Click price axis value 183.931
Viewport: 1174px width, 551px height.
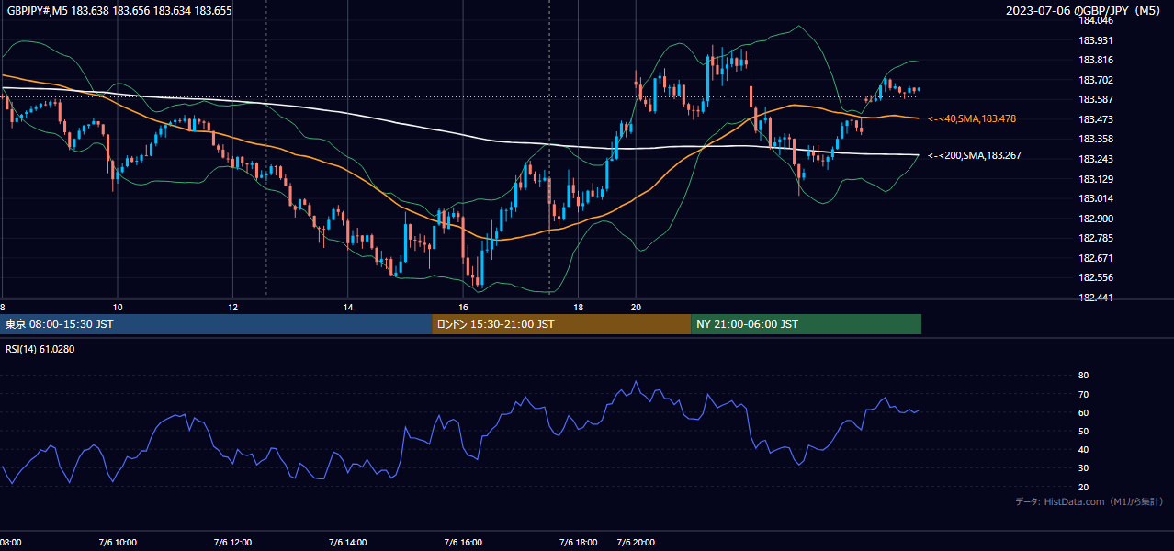[1095, 40]
